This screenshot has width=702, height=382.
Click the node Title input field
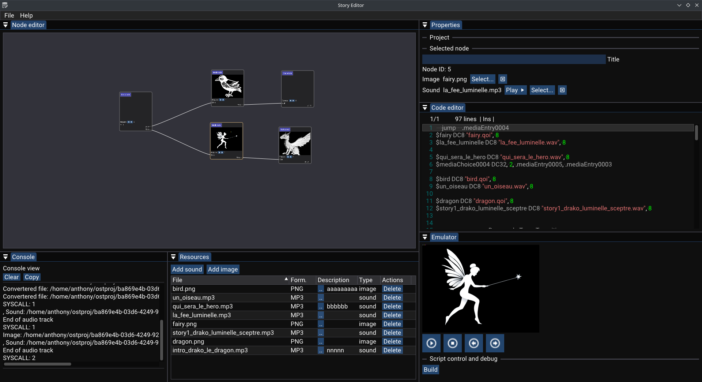click(x=514, y=59)
